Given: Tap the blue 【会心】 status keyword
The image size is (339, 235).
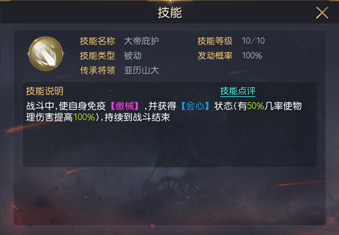Looking at the screenshot, I should point(195,106).
